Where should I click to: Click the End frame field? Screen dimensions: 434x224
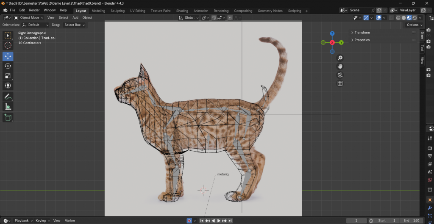point(411,221)
